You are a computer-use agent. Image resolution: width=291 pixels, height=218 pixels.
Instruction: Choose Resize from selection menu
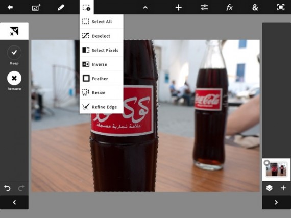[102, 92]
